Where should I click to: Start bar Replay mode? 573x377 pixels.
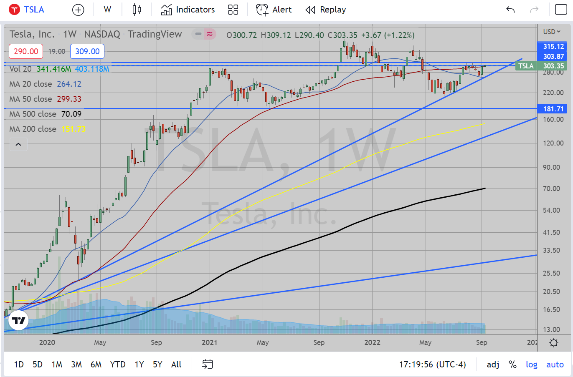(325, 10)
